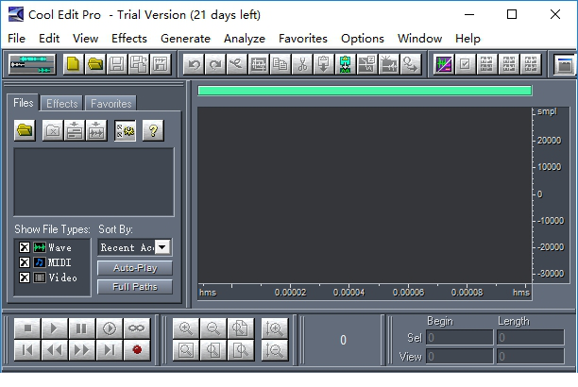Click Play to End circle button
The image size is (578, 387).
coord(110,328)
